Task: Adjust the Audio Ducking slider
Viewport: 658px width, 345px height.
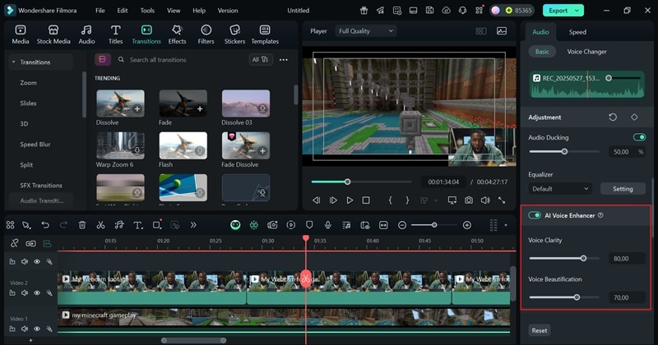Action: [564, 151]
